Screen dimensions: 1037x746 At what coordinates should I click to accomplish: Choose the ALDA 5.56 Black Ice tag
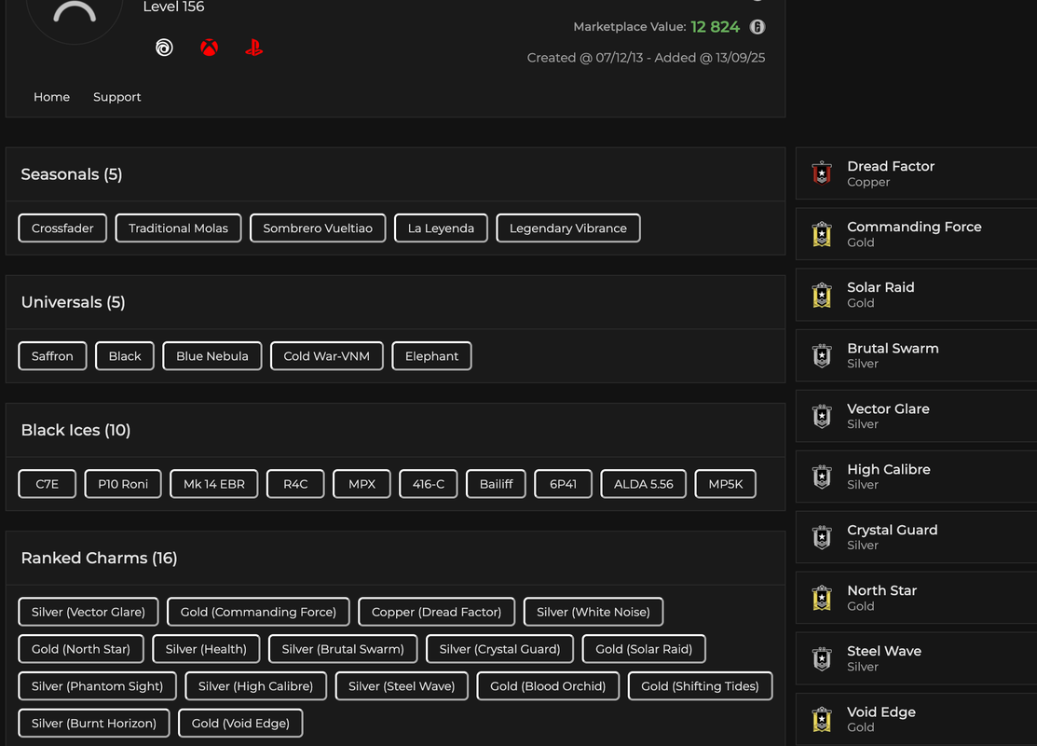coord(644,484)
